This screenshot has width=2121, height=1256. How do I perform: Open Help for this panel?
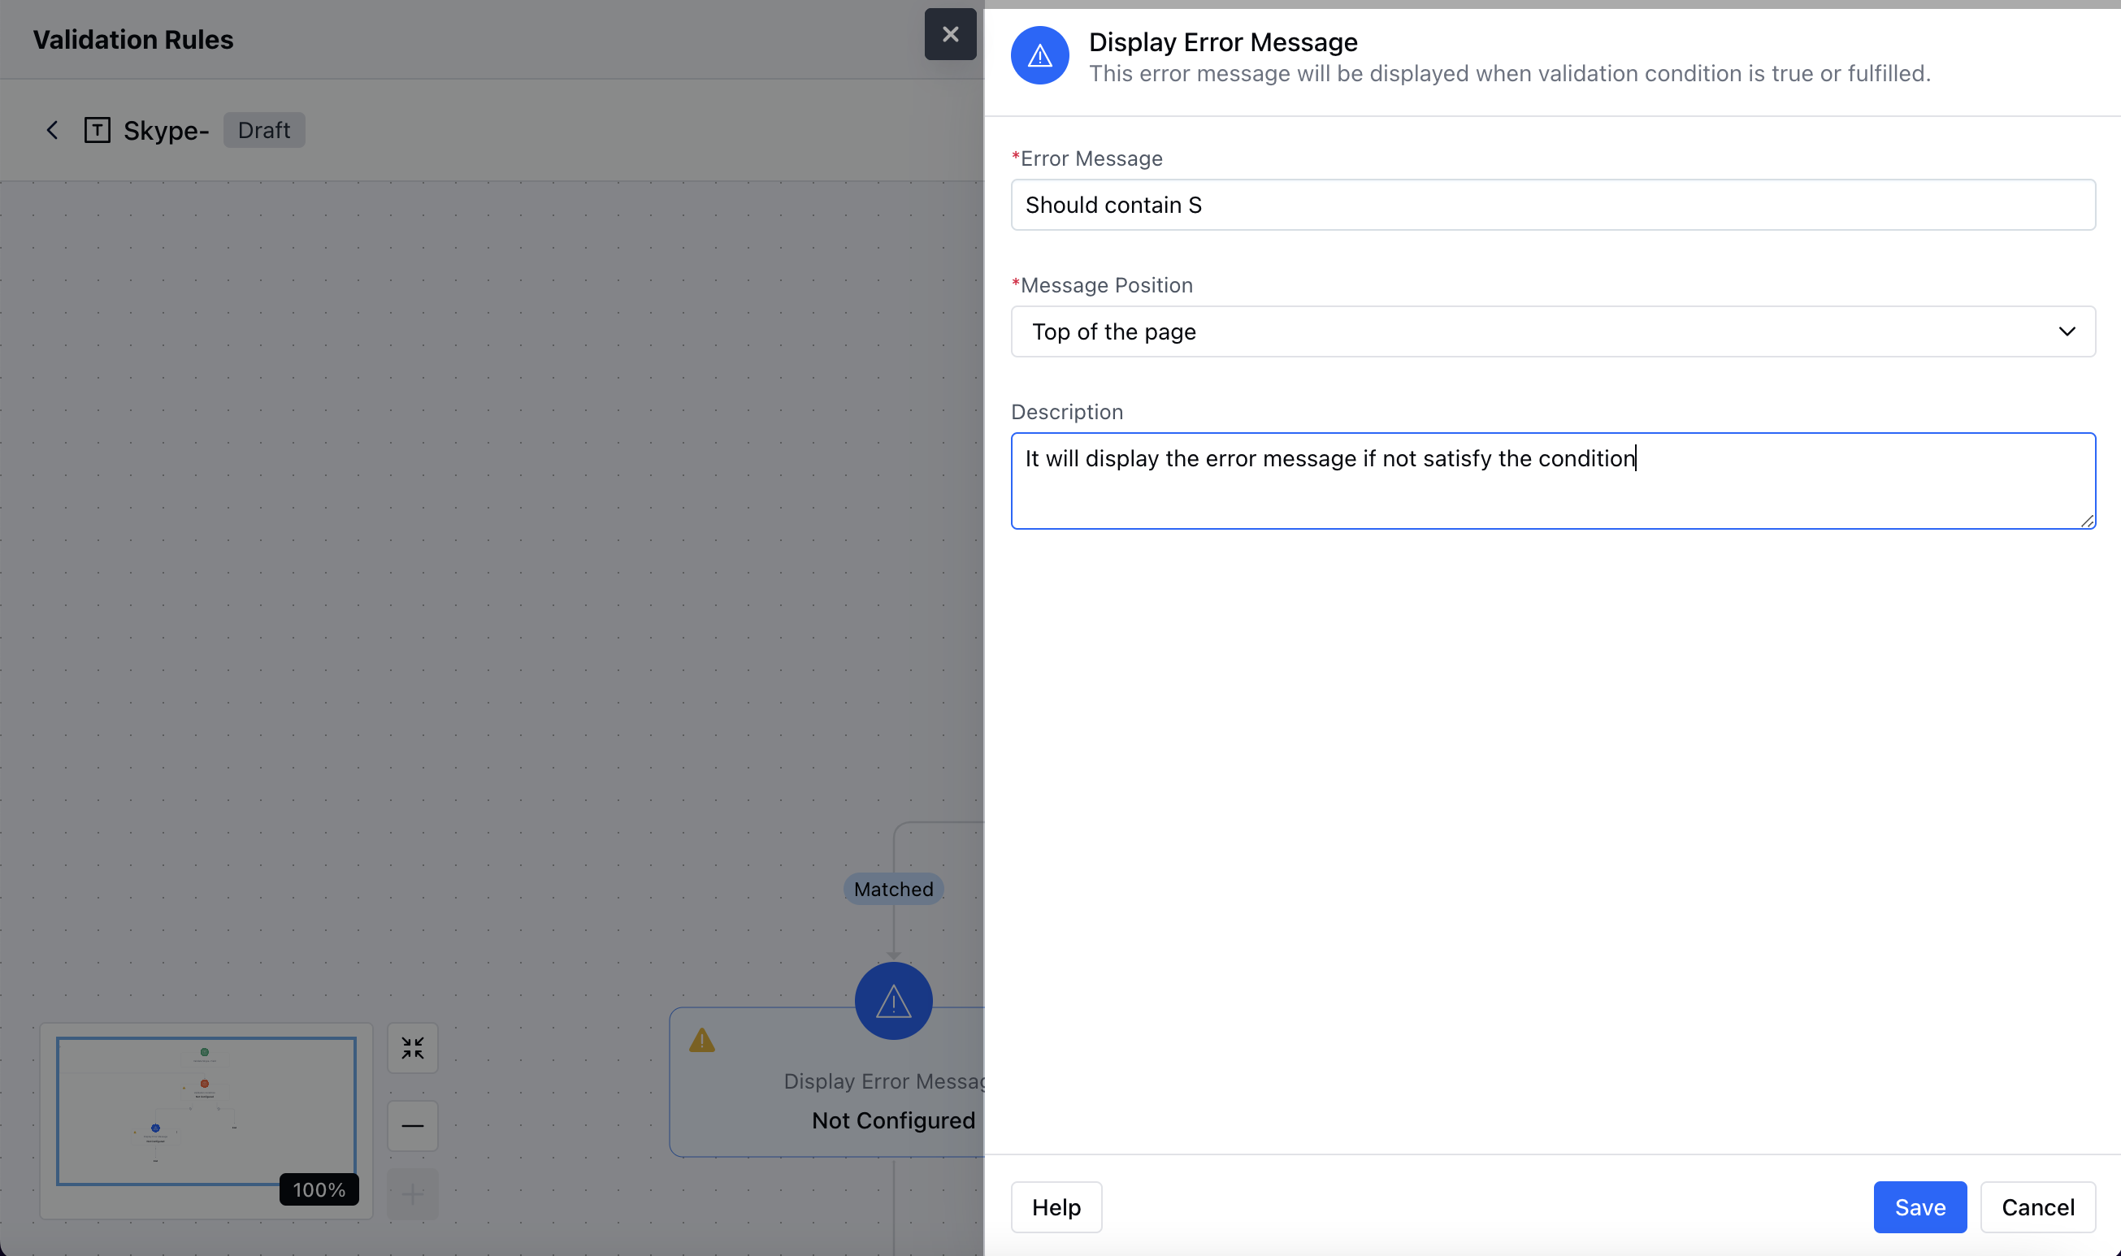coord(1056,1207)
